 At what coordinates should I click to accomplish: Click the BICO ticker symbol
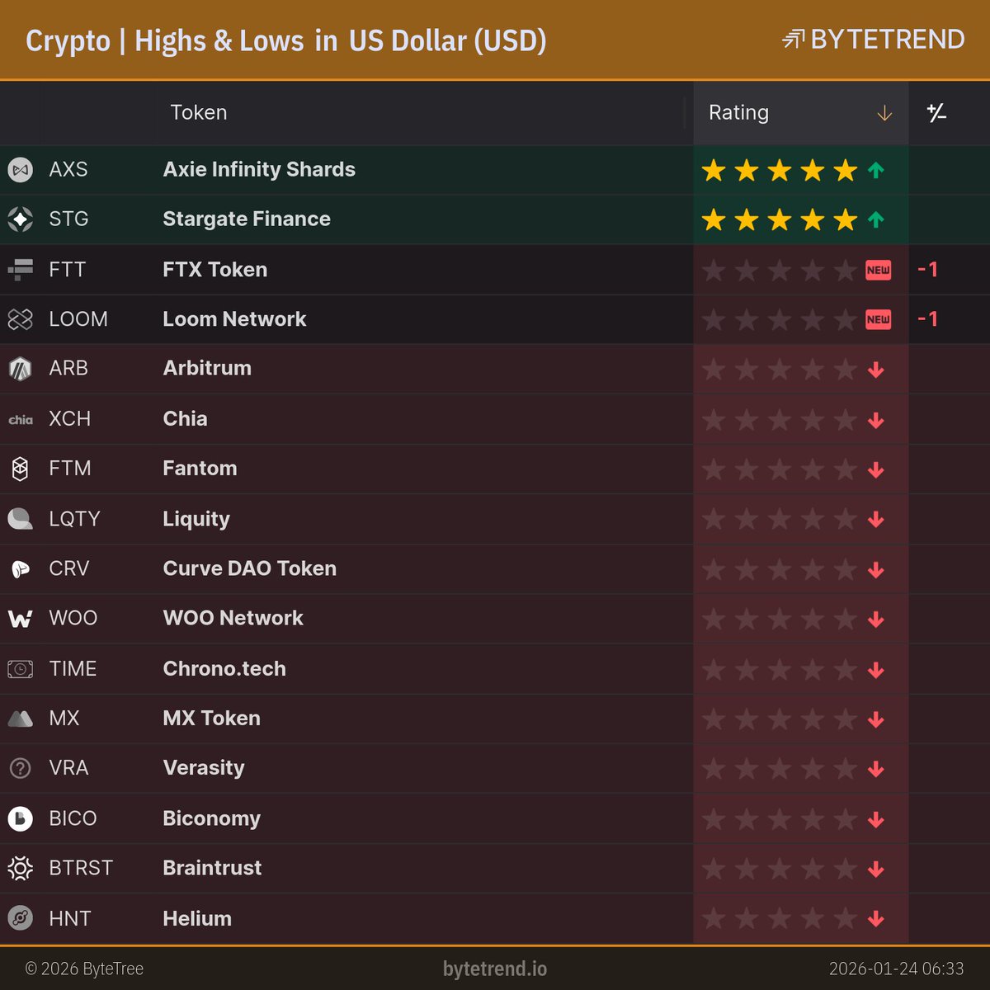coord(73,818)
